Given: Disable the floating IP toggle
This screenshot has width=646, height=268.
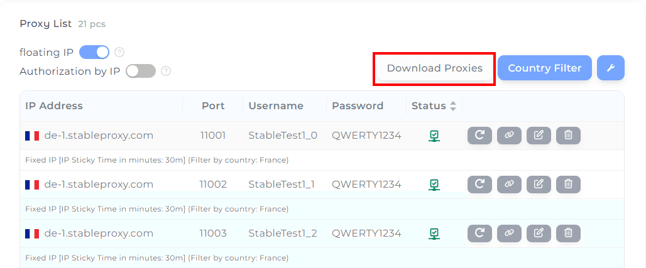Looking at the screenshot, I should point(94,52).
